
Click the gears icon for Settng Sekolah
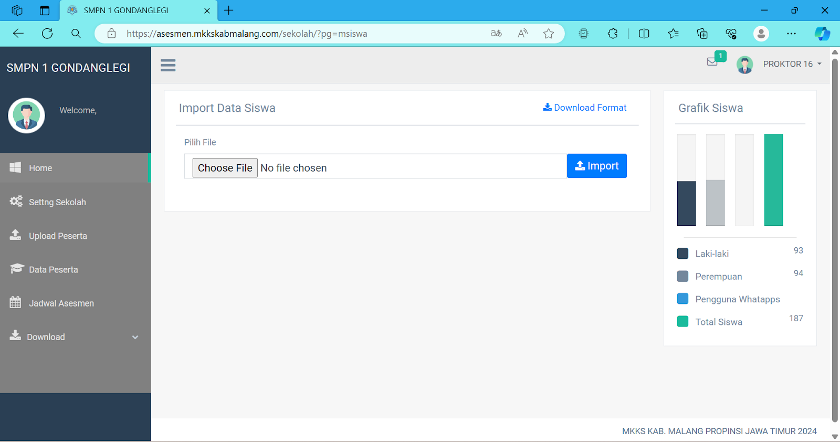[x=16, y=201]
